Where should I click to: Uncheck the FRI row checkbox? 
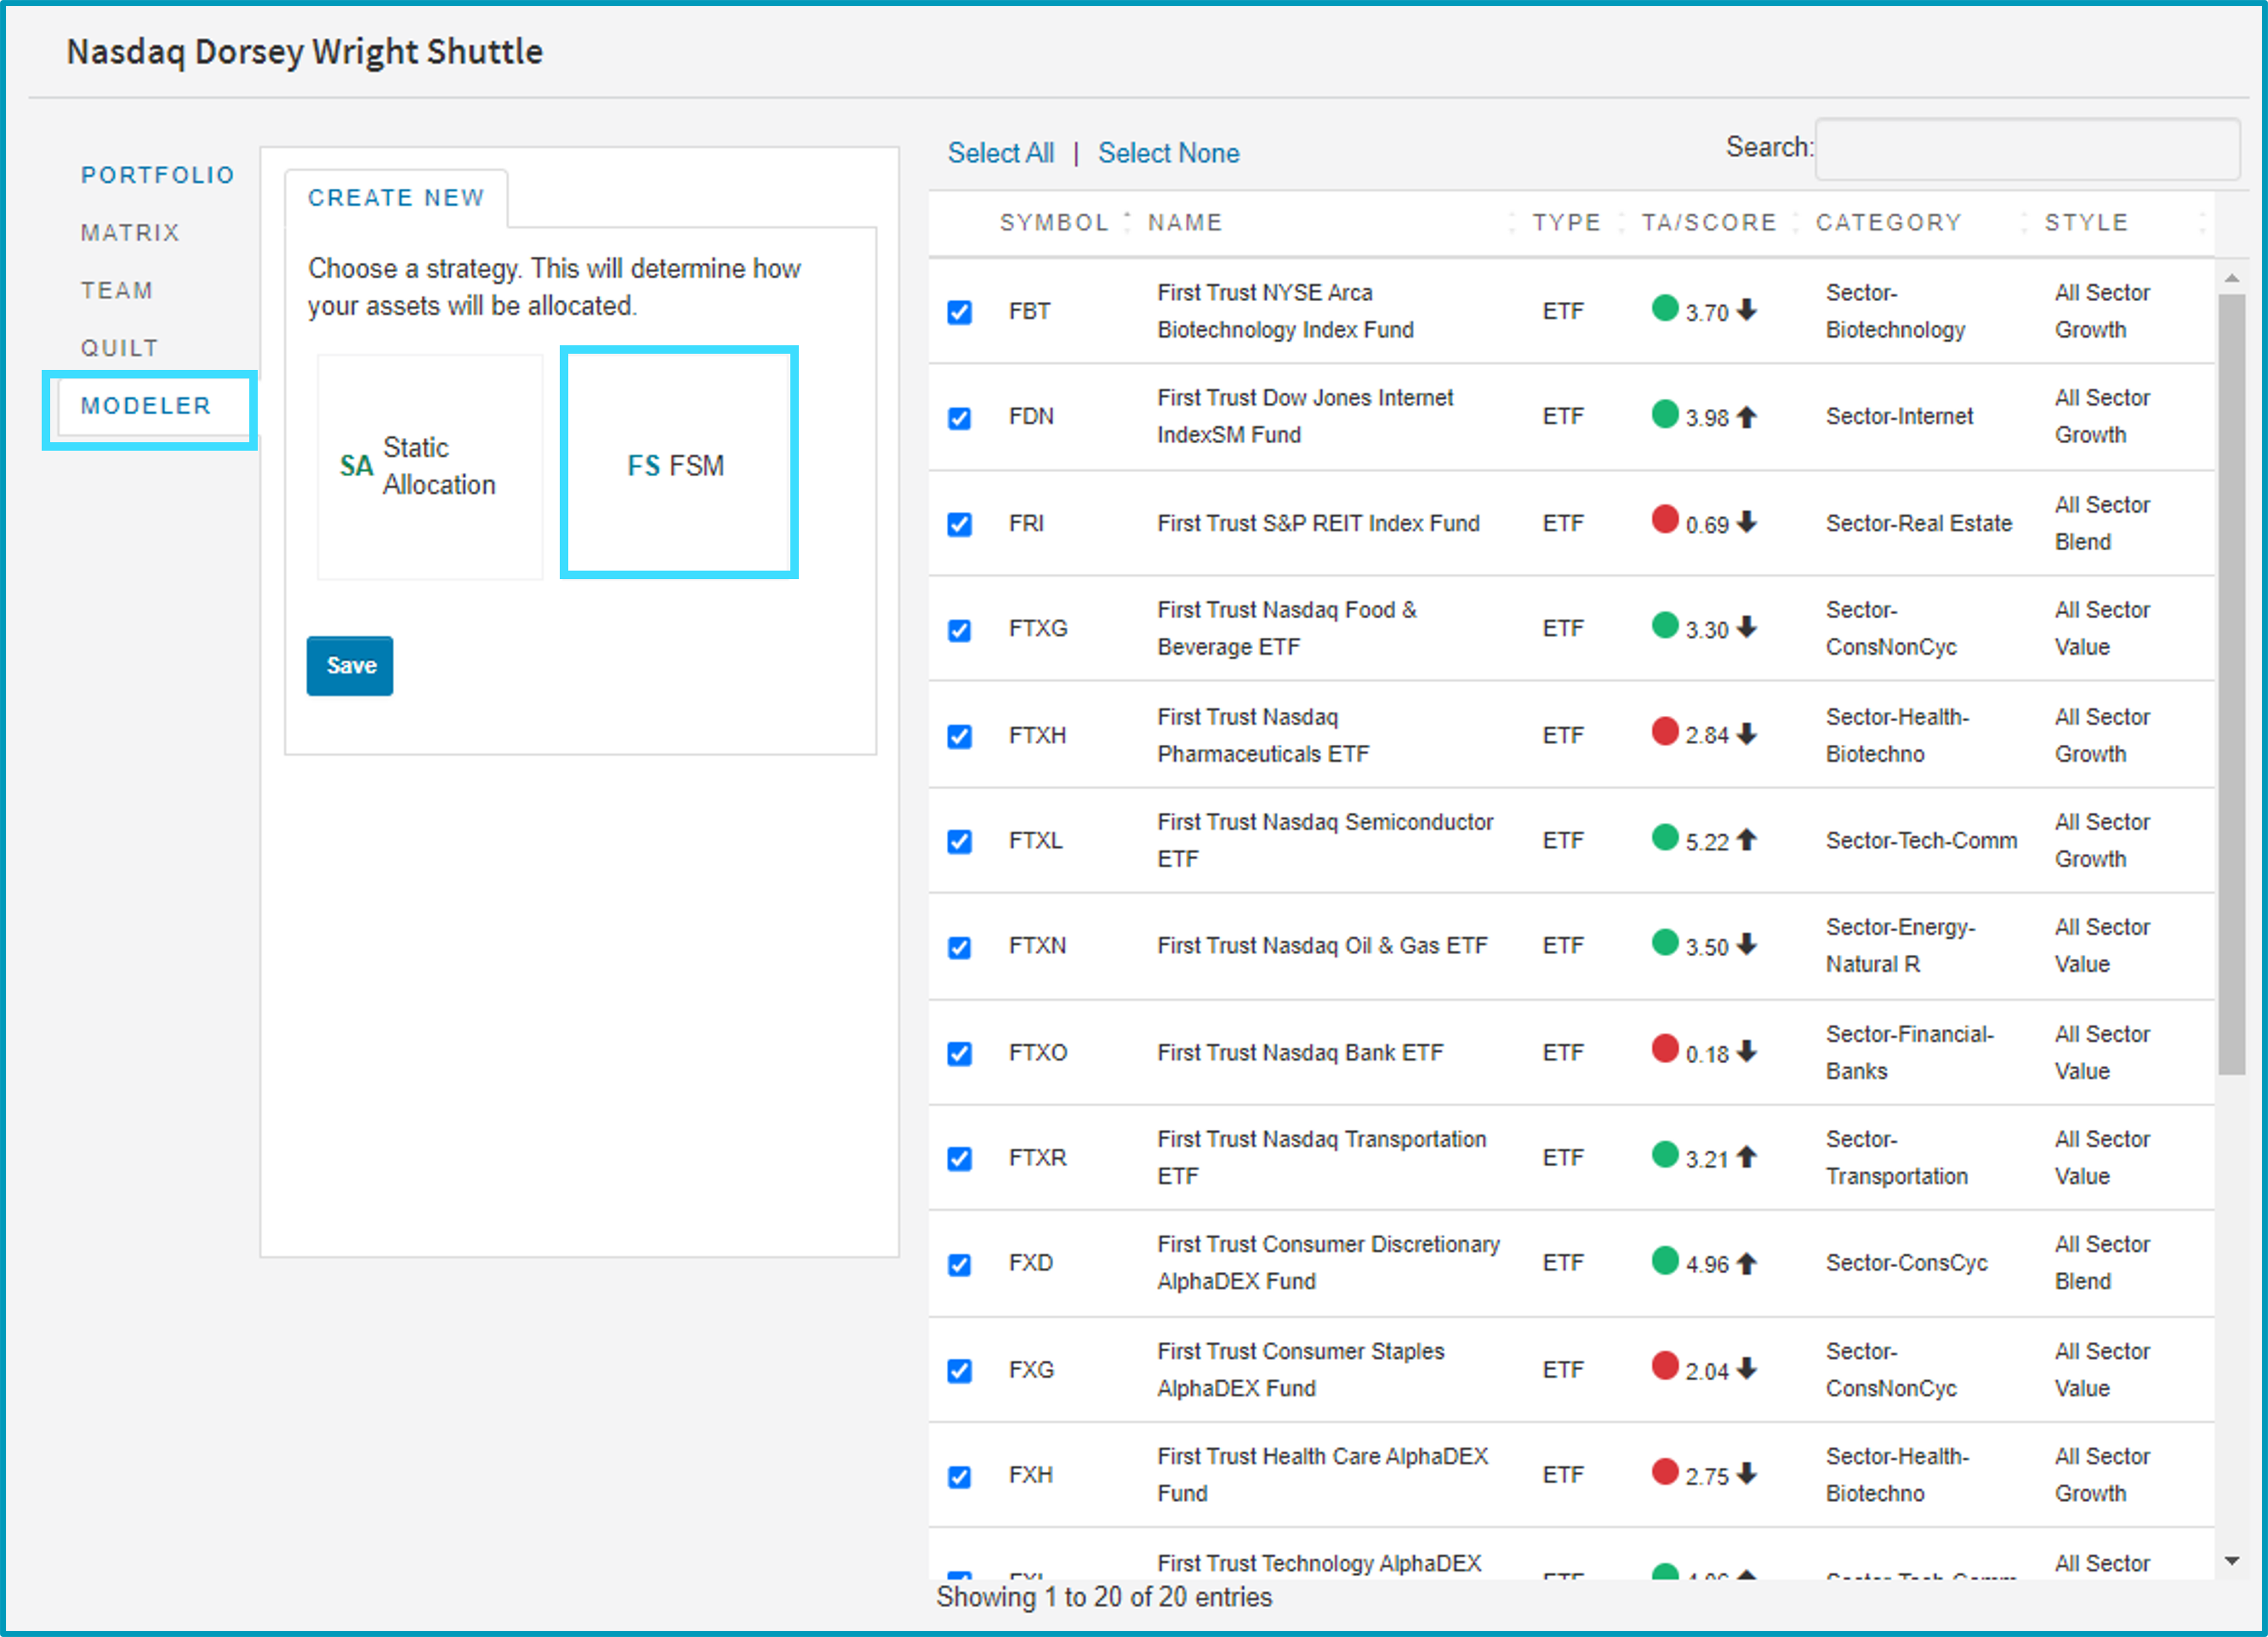(960, 525)
